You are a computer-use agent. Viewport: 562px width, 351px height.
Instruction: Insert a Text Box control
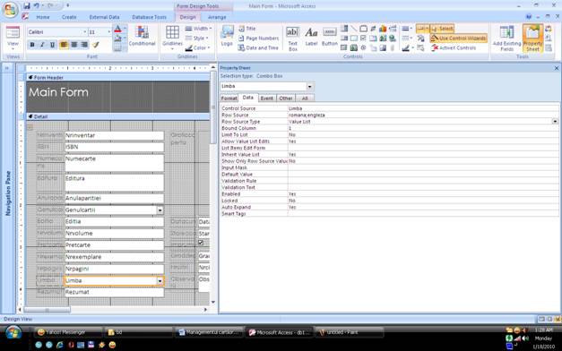pos(293,39)
